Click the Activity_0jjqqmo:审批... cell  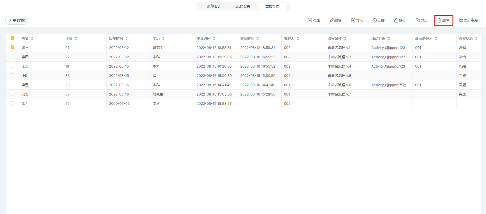point(391,85)
